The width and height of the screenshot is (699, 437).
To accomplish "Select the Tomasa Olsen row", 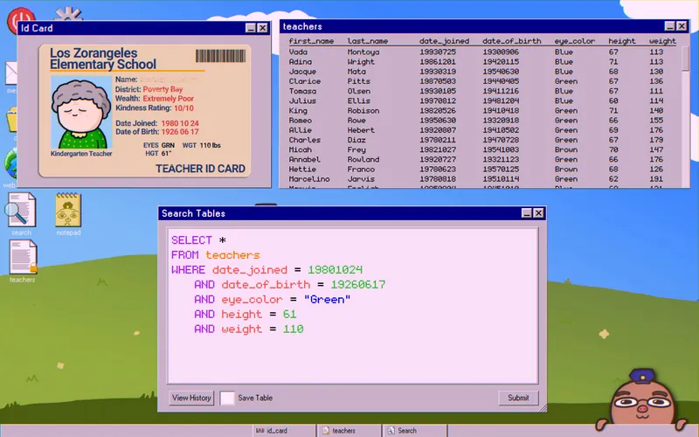I will coord(482,91).
